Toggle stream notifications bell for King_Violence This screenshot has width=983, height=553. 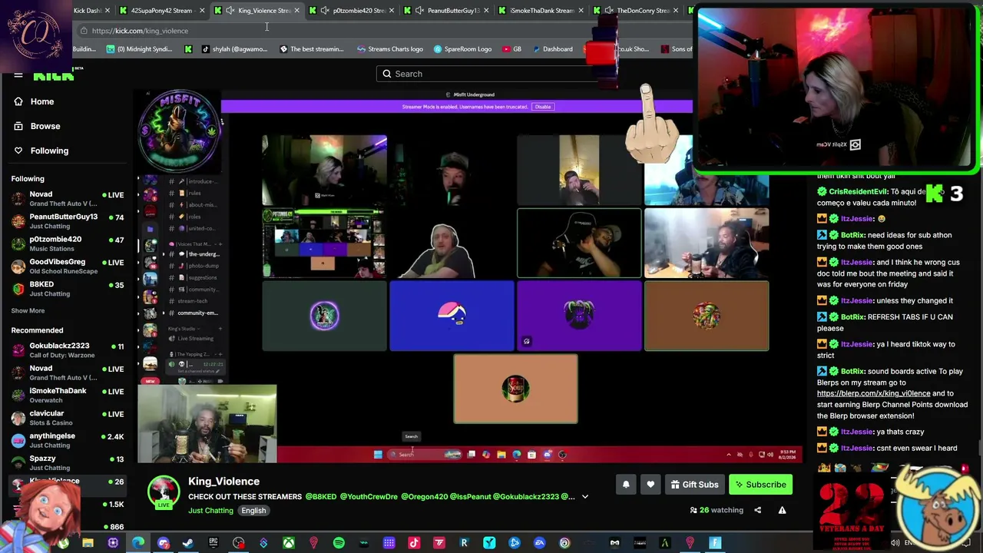[626, 485]
